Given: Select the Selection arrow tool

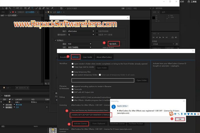Looking at the screenshot, I should click(3, 8).
